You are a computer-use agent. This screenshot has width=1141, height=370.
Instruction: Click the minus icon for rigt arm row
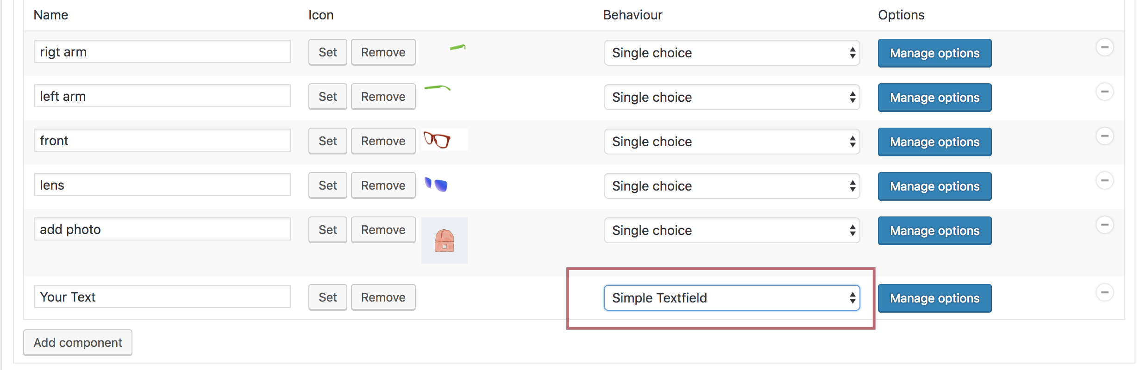(1104, 47)
